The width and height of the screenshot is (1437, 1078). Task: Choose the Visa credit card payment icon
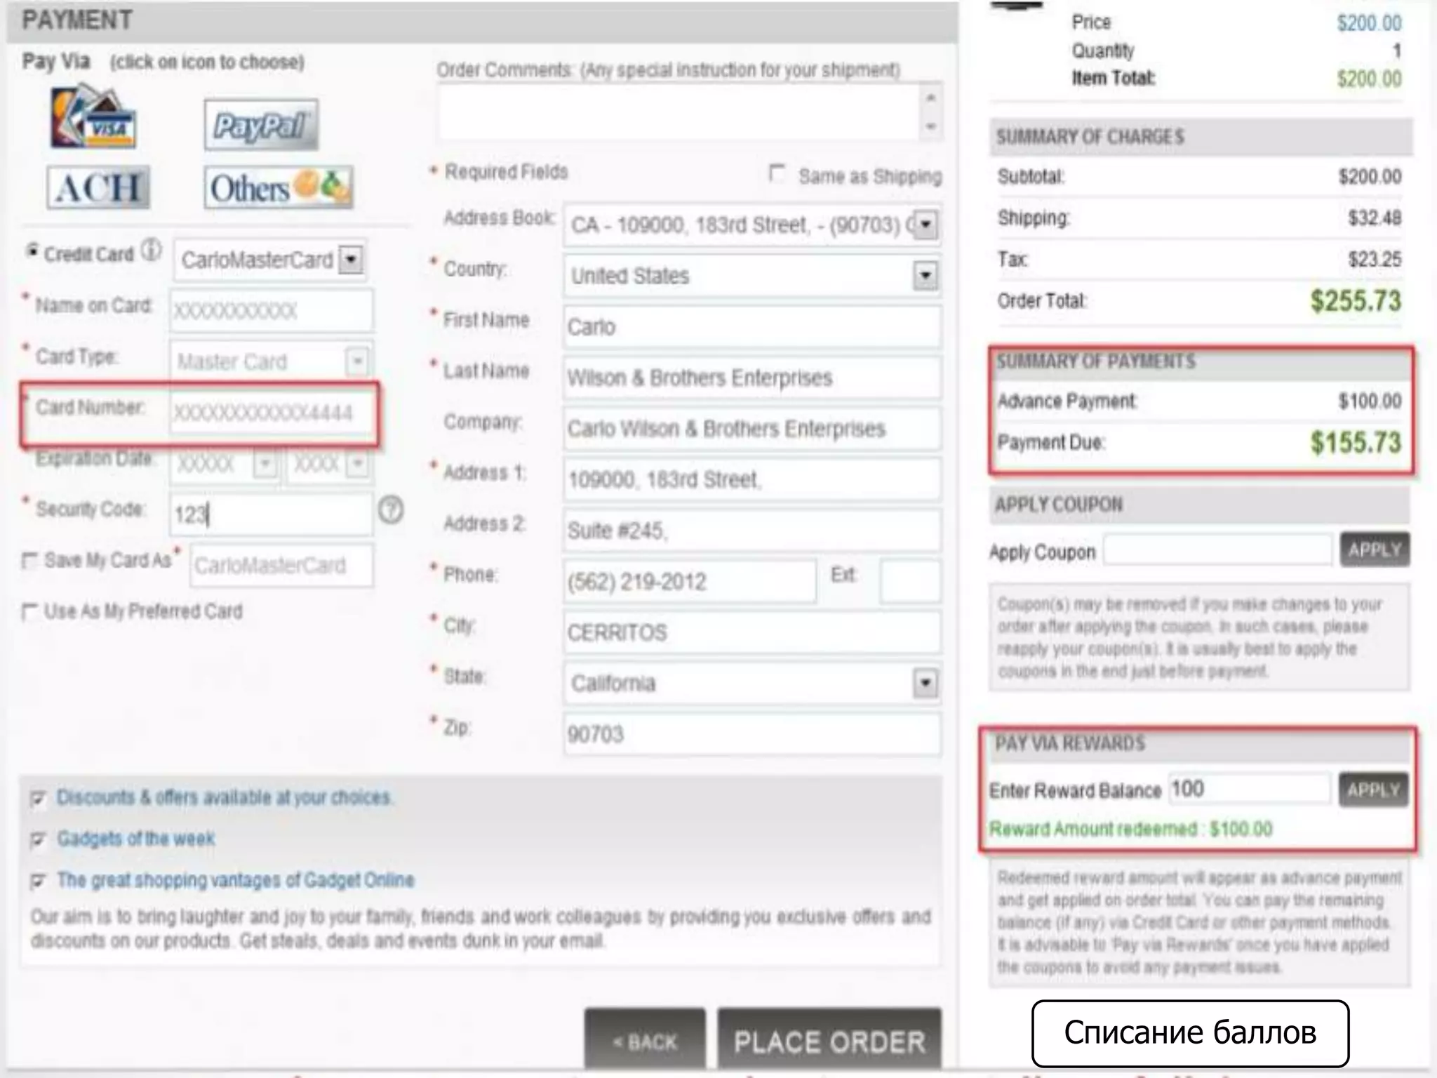click(93, 118)
